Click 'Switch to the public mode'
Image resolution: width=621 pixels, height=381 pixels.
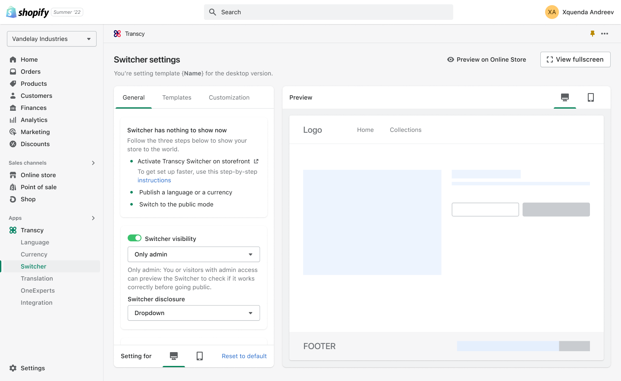[176, 204]
